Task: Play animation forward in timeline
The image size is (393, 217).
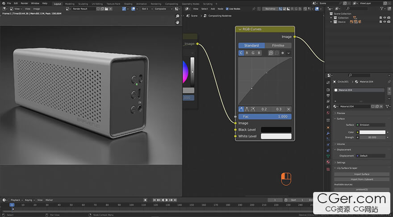Action: coord(167,200)
